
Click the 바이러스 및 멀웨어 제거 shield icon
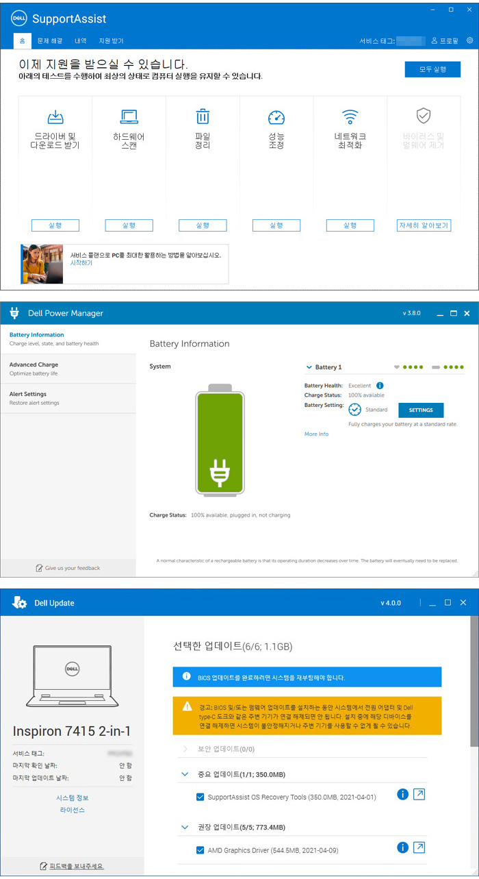(x=424, y=115)
